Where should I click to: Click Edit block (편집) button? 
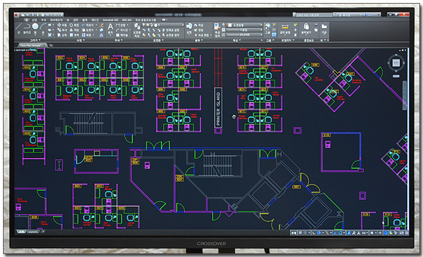pyautogui.click(x=199, y=30)
